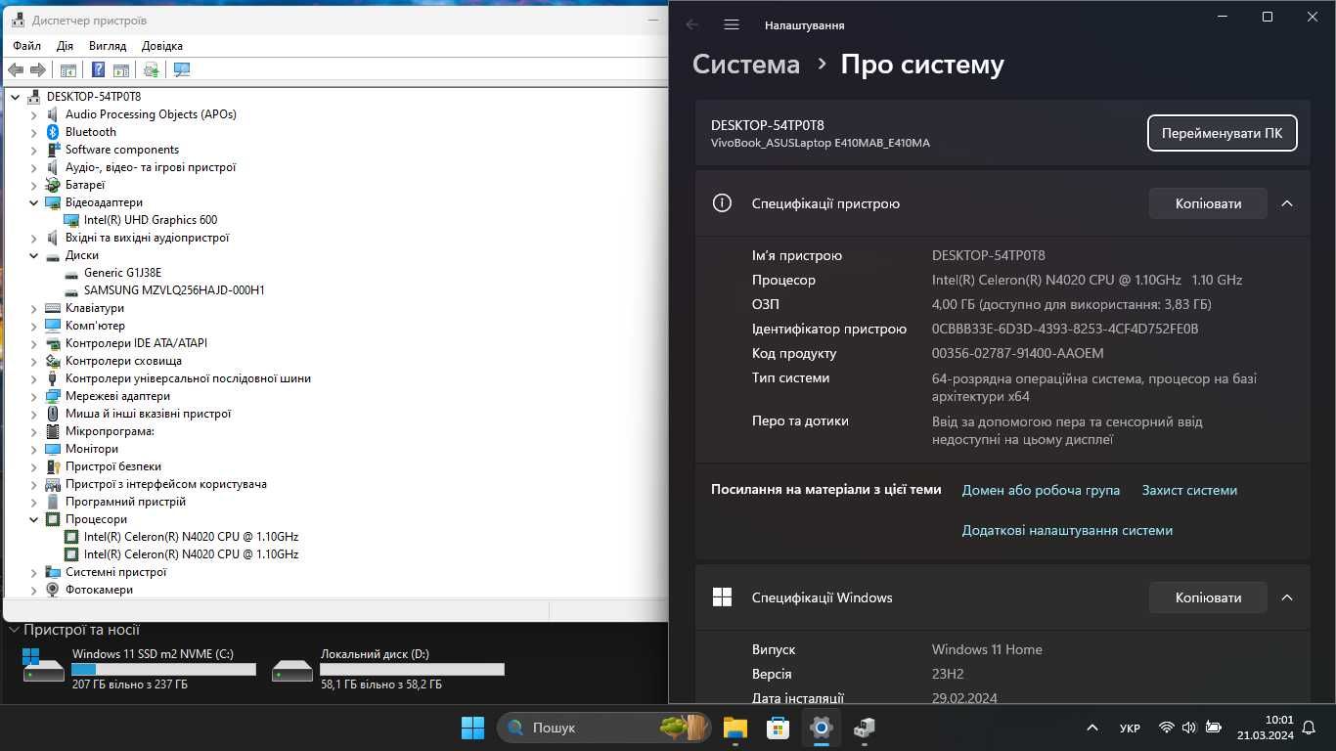Open Help via the blue question mark icon
The height and width of the screenshot is (751, 1336).
click(x=98, y=69)
